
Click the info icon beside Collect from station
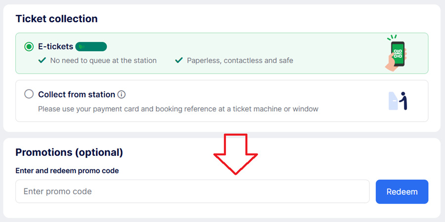pyautogui.click(x=122, y=94)
